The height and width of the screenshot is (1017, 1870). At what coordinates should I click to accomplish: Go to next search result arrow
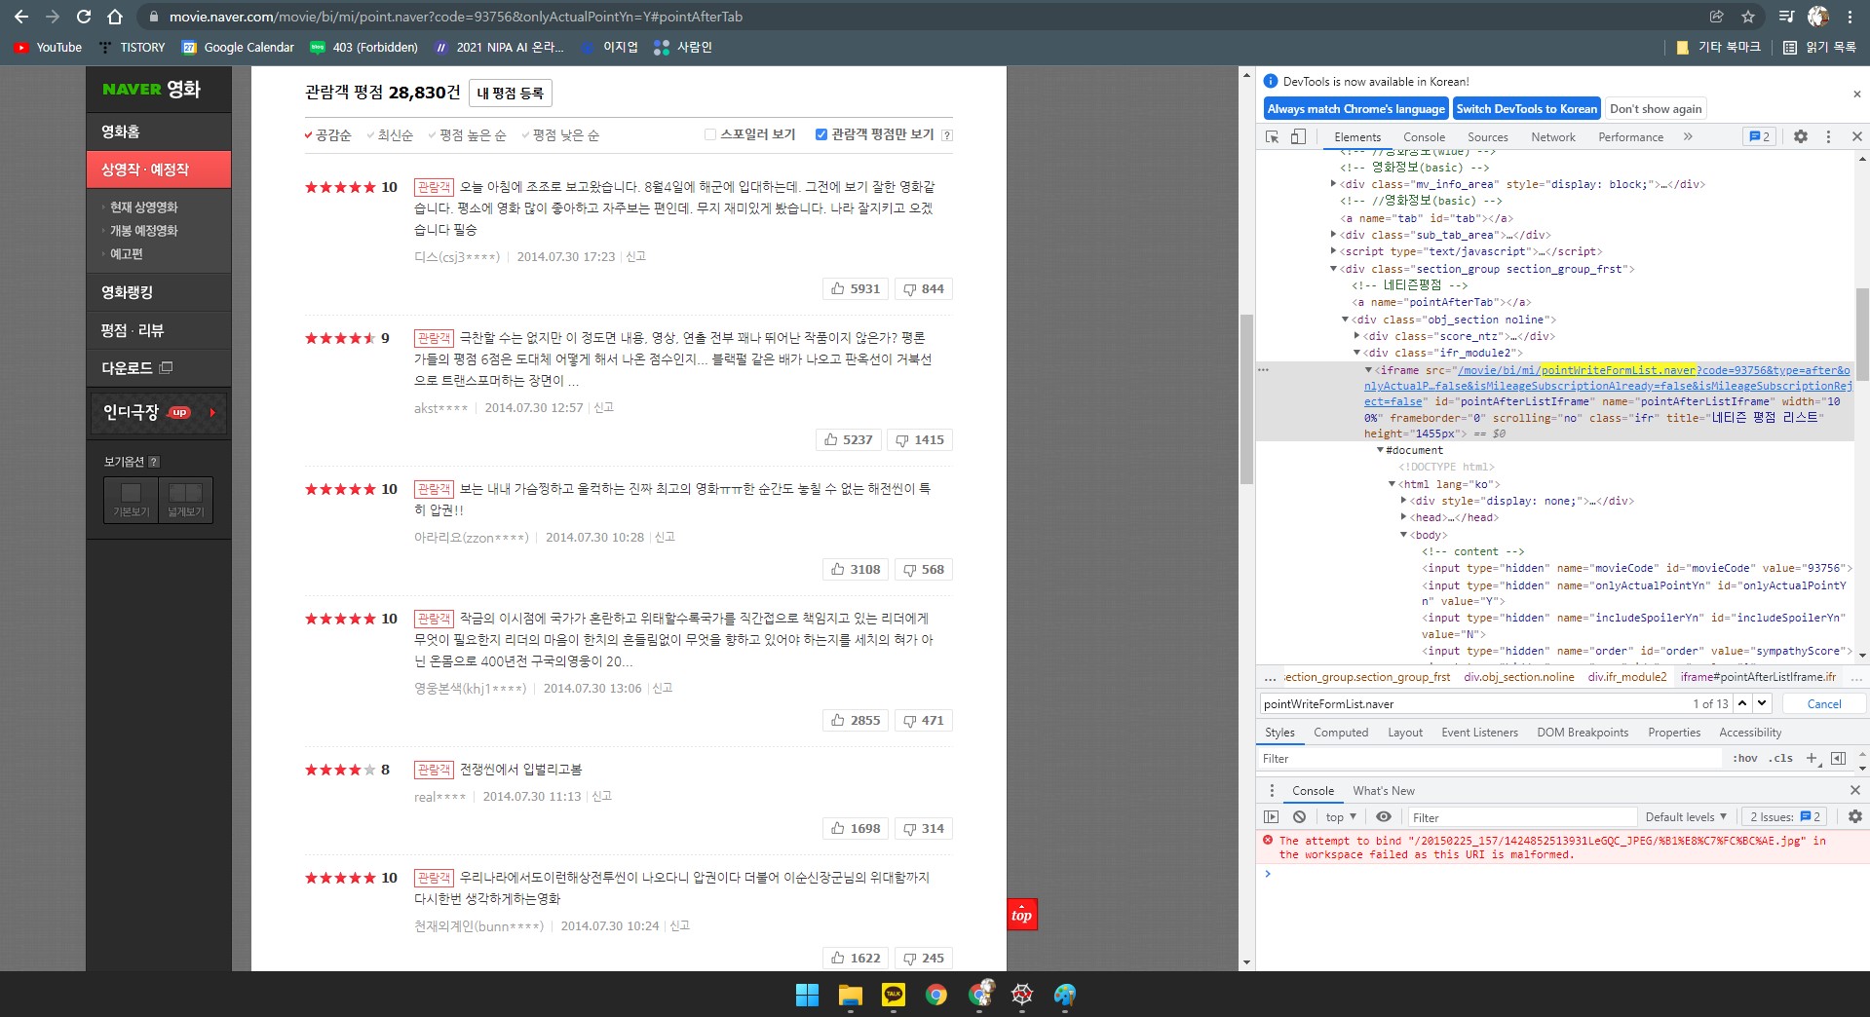[x=1762, y=703]
